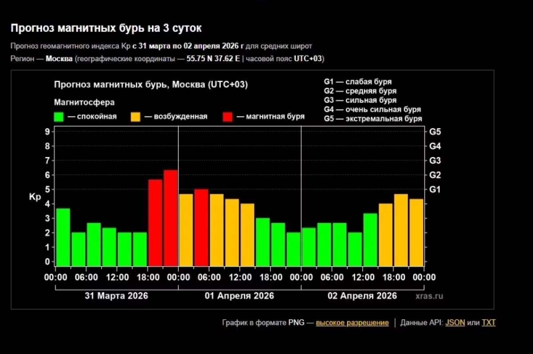The height and width of the screenshot is (354, 533).
Task: Click the first green bar on 31 March
Action: click(63, 237)
